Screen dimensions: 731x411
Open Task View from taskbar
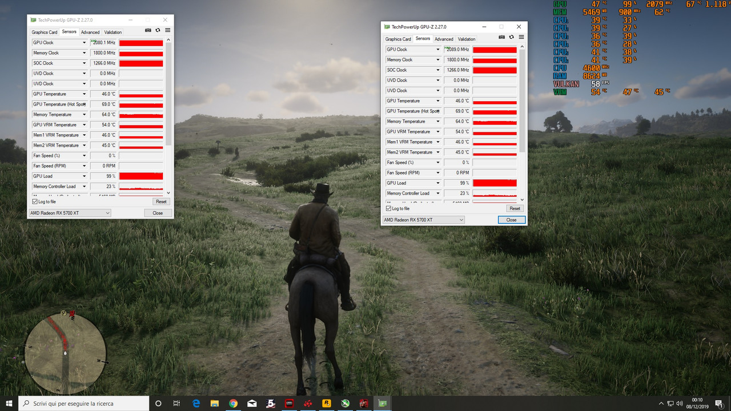(x=176, y=403)
